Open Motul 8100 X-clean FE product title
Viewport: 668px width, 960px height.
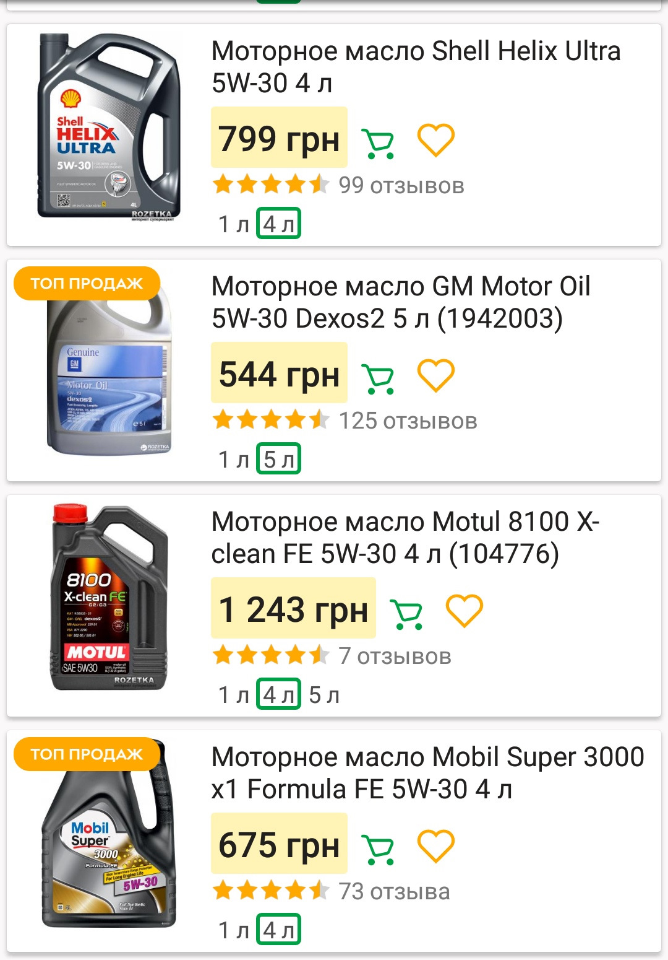coord(405,538)
